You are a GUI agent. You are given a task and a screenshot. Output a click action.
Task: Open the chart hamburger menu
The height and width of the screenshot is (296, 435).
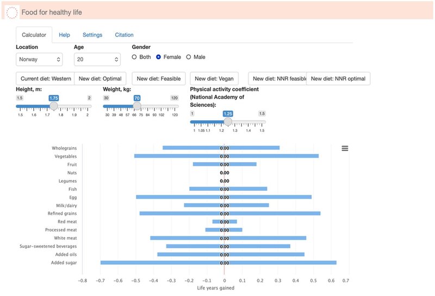[345, 148]
